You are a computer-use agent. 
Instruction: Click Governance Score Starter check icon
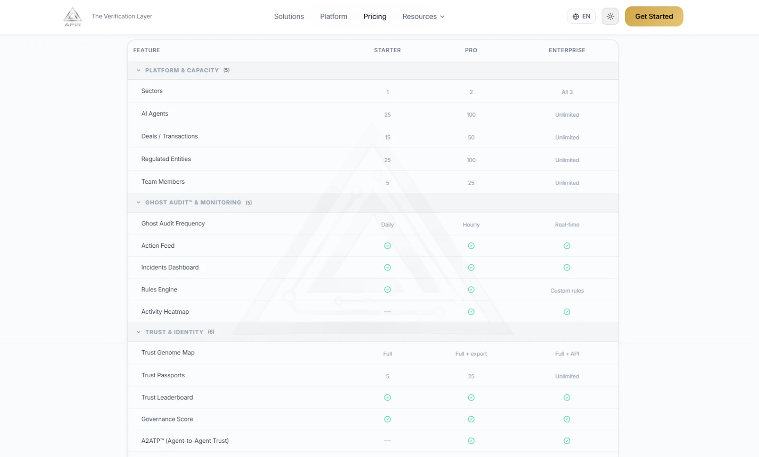click(388, 420)
